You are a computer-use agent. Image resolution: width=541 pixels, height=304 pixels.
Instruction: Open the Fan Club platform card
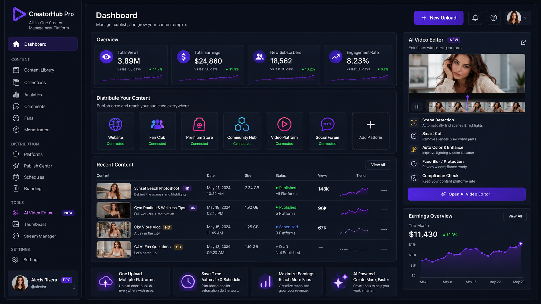click(157, 131)
